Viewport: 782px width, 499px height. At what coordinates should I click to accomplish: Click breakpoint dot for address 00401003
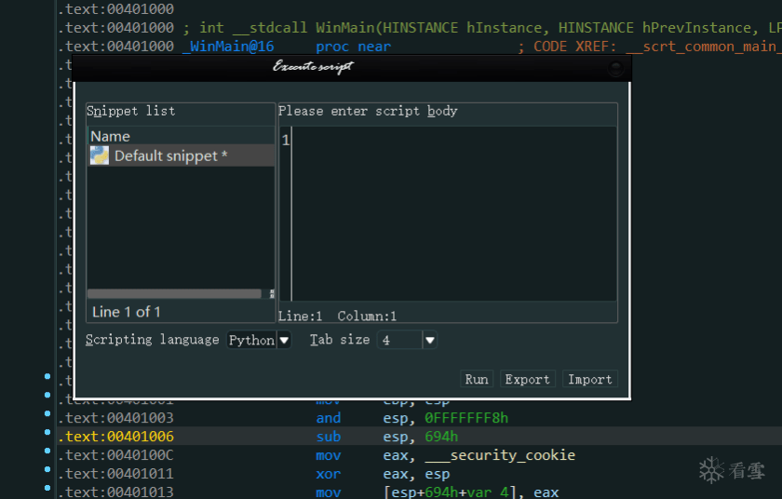click(x=47, y=413)
